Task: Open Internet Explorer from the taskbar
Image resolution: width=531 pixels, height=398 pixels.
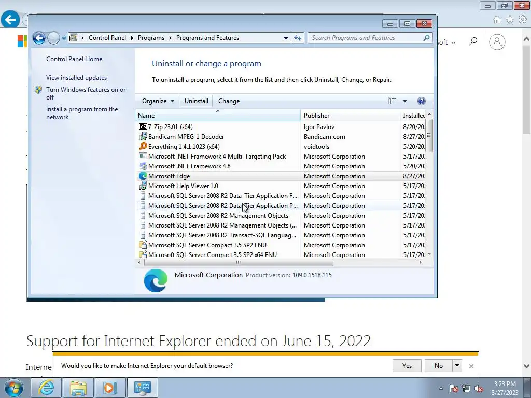Action: coord(46,388)
